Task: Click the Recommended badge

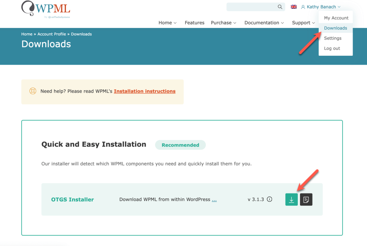Action: point(181,145)
